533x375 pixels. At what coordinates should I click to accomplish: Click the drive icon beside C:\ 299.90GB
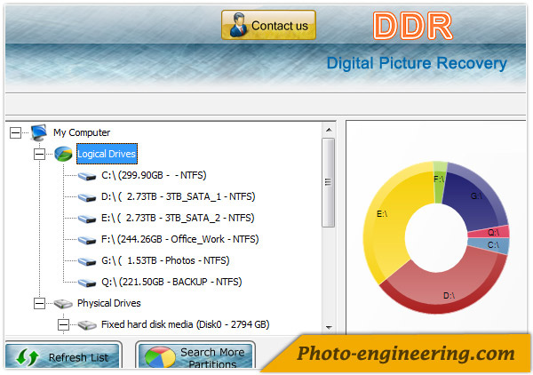[x=87, y=176]
